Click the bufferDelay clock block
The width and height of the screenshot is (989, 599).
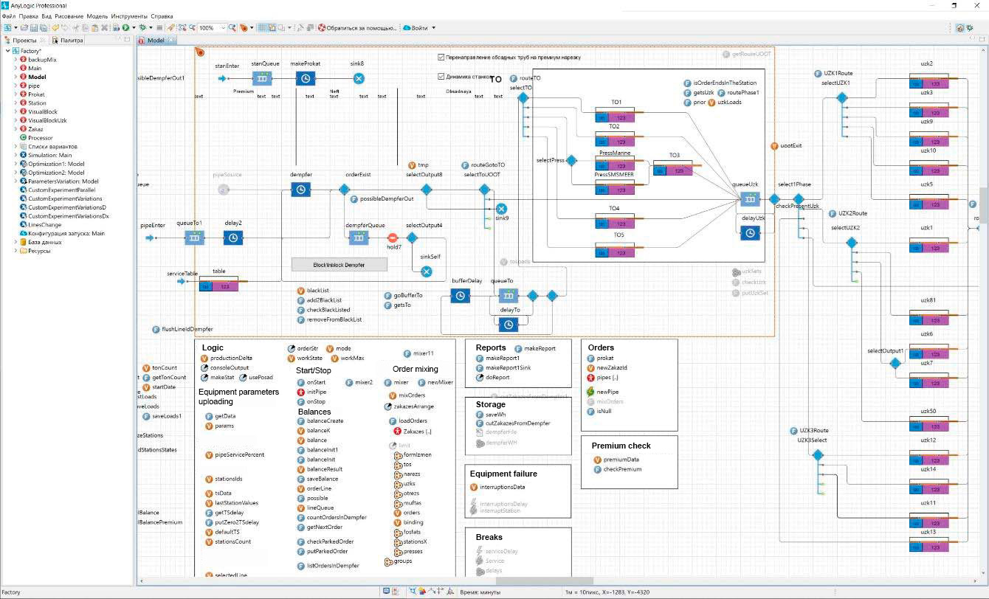(460, 296)
